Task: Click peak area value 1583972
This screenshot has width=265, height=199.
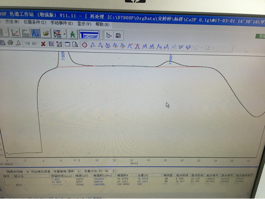Action: click(x=99, y=179)
